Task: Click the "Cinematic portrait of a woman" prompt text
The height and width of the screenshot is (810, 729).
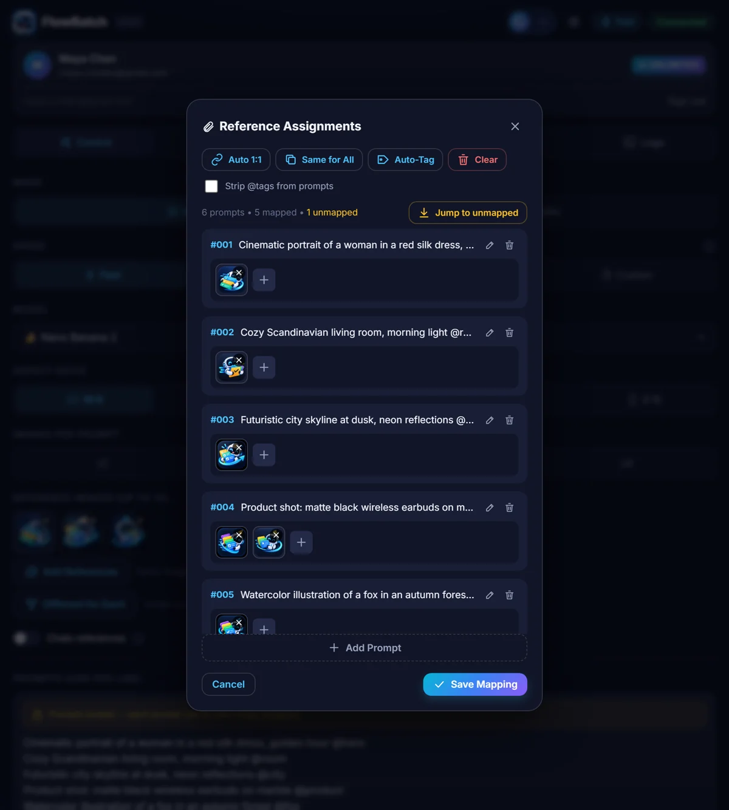Action: coord(356,245)
